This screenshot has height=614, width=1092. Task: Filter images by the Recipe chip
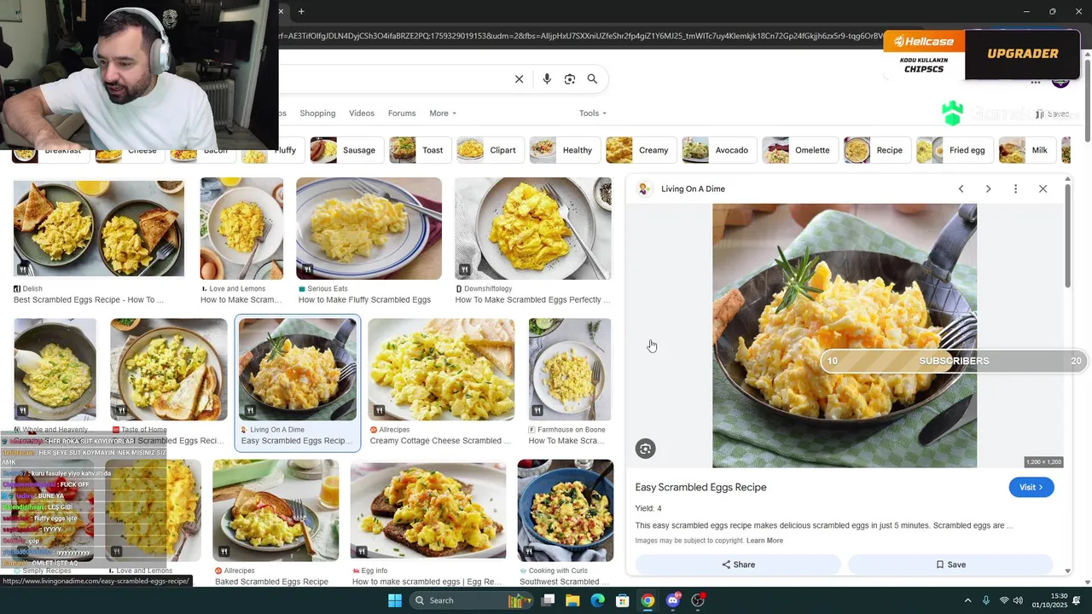[876, 150]
